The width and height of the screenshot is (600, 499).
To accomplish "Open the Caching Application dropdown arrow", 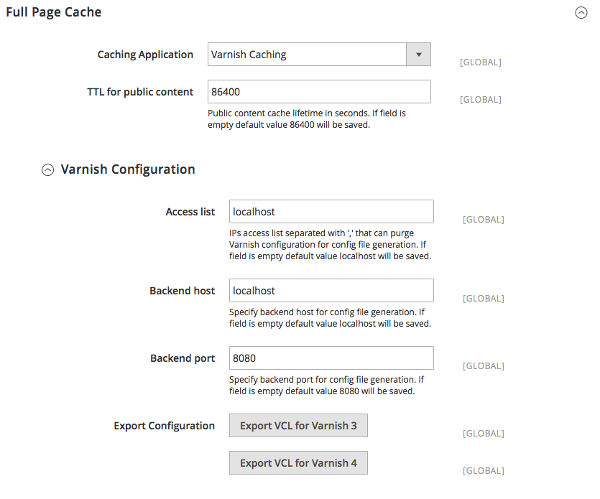I will 418,55.
